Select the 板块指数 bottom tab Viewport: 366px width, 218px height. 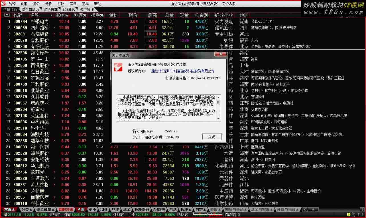142,210
